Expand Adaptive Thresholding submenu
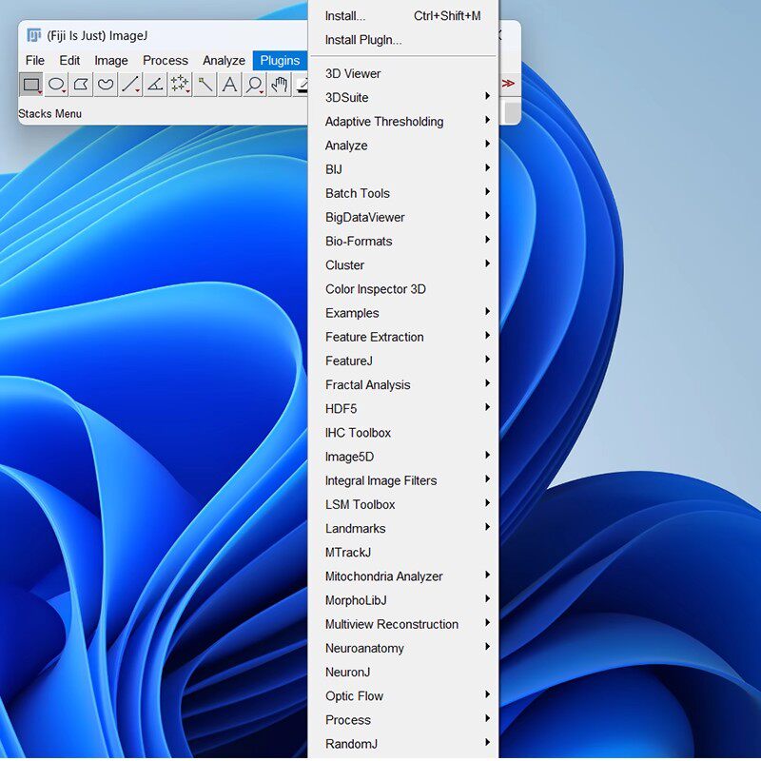The width and height of the screenshot is (761, 761). point(402,122)
